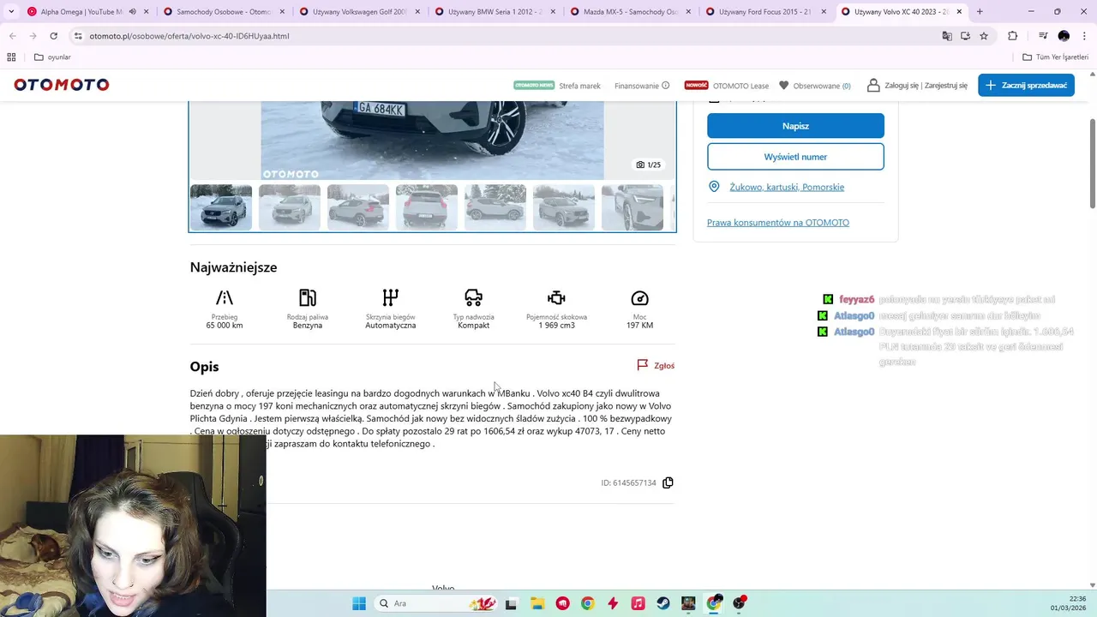Open the Tüm Yer İşaretleri bookmarks folder
This screenshot has width=1097, height=617.
[x=1055, y=57]
